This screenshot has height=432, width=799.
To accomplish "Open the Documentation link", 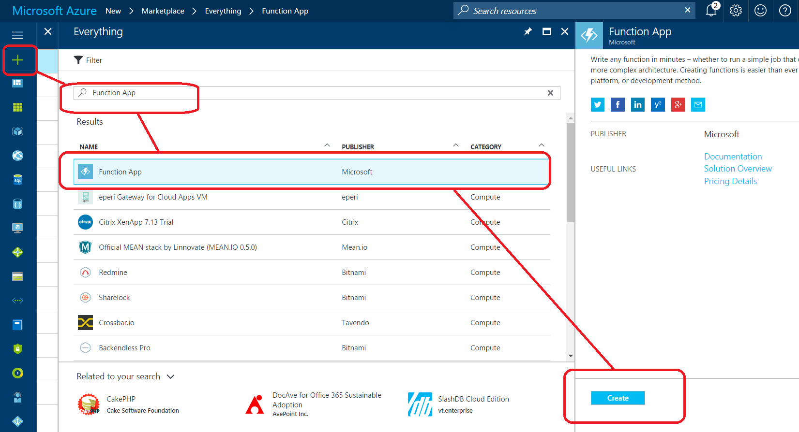I will (733, 157).
